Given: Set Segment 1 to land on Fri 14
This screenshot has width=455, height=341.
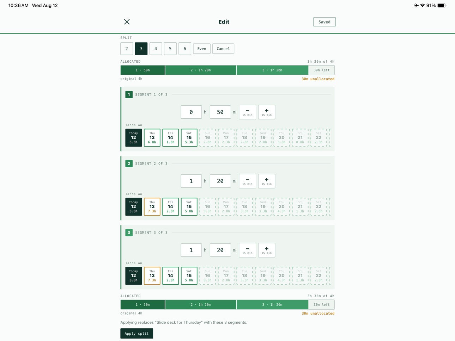Looking at the screenshot, I should [170, 137].
